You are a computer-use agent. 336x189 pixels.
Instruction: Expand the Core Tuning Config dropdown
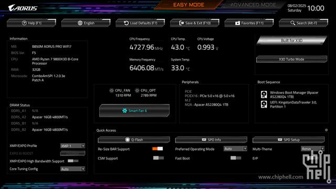click(72, 169)
